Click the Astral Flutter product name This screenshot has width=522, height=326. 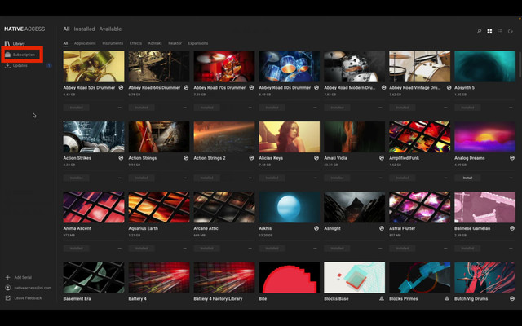point(402,228)
